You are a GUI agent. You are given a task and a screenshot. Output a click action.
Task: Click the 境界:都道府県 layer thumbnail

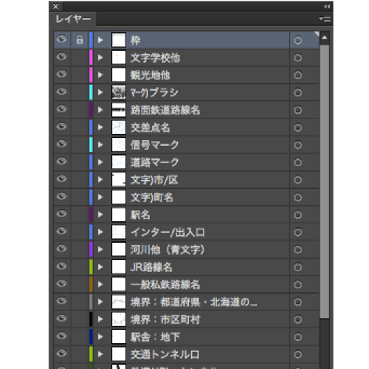[x=118, y=302]
